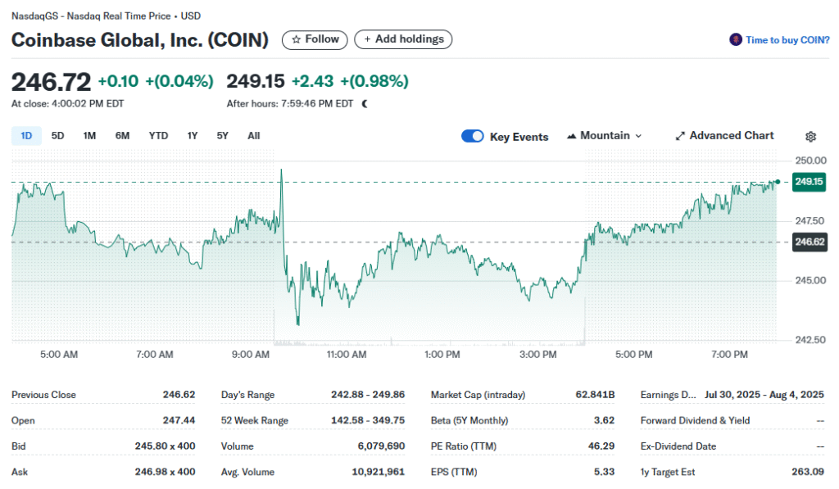Click the Mountain chart type icon
Image resolution: width=839 pixels, height=489 pixels.
(571, 136)
